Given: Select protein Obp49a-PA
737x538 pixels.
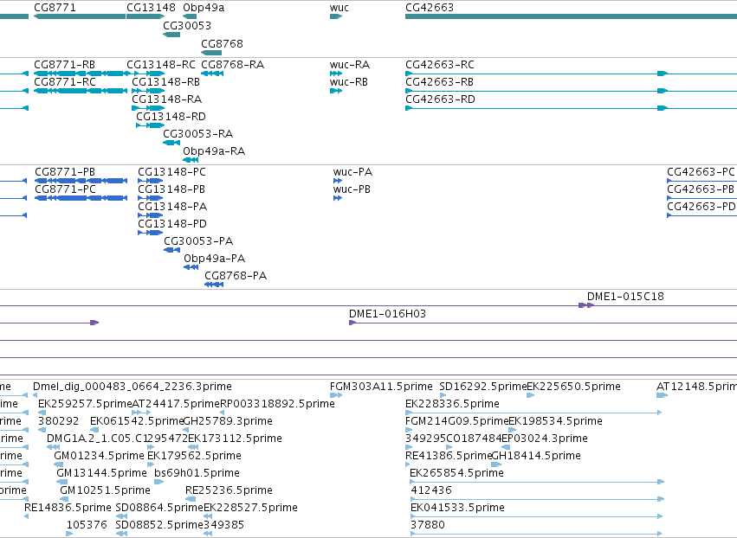Looking at the screenshot, I should pyautogui.click(x=214, y=259).
